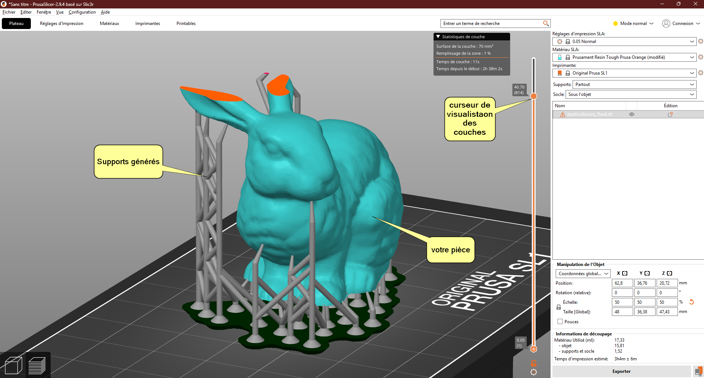Collapse the Statistiques de couche panel
This screenshot has width=704, height=378.
438,37
